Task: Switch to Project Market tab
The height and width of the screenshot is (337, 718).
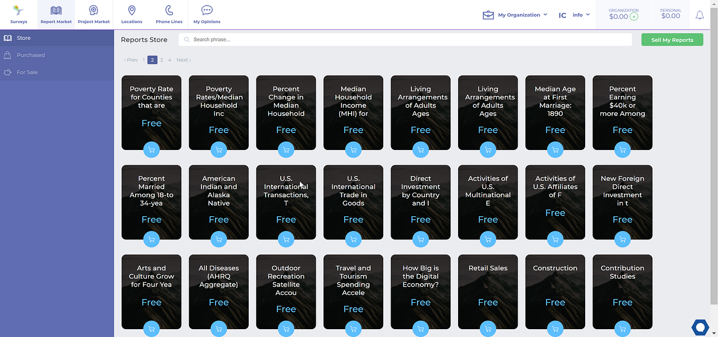Action: [x=93, y=15]
